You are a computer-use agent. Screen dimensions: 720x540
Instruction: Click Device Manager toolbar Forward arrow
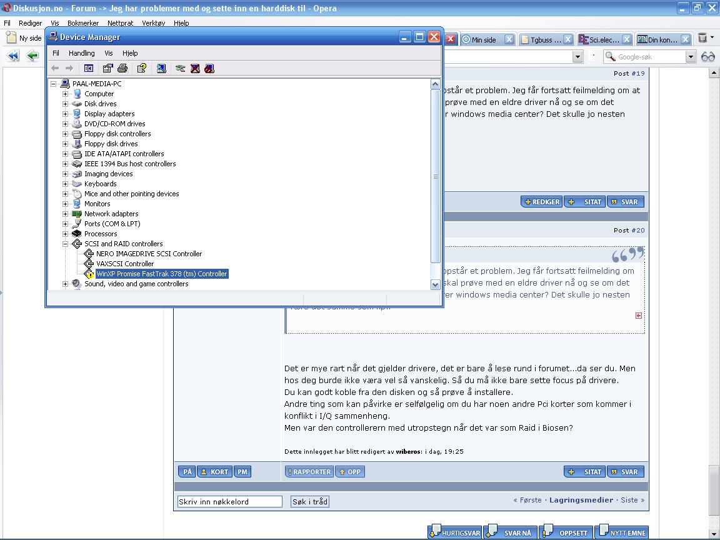coord(69,68)
